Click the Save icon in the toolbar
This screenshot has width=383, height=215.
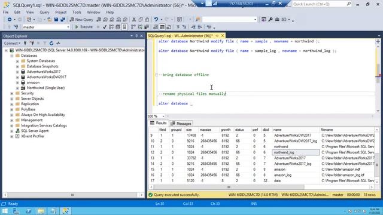coord(56,20)
